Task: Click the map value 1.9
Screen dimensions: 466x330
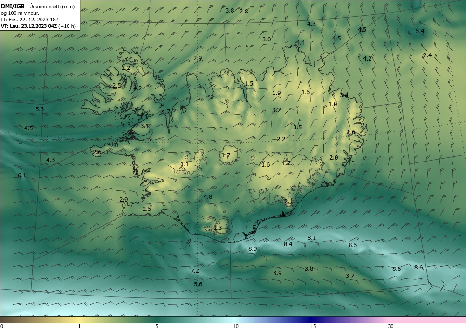Action: (x=276, y=93)
